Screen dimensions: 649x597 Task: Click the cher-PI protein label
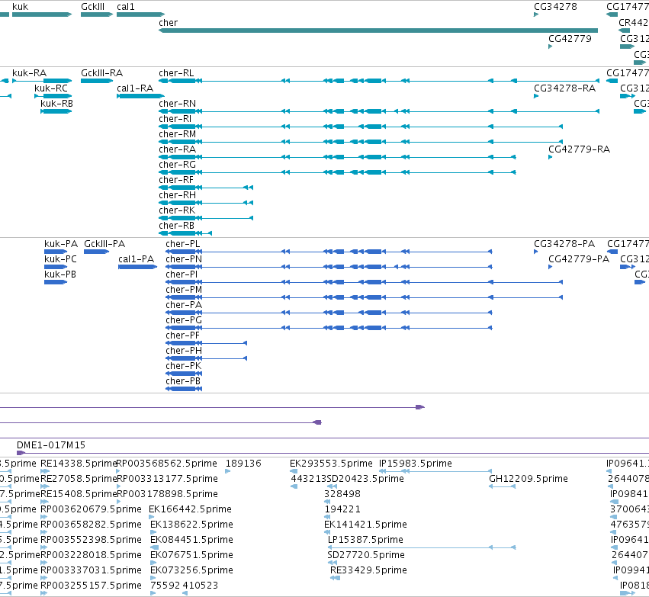pyautogui.click(x=182, y=274)
